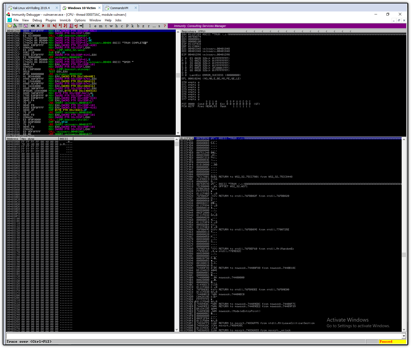Click the Python shell snake icon

15,26
